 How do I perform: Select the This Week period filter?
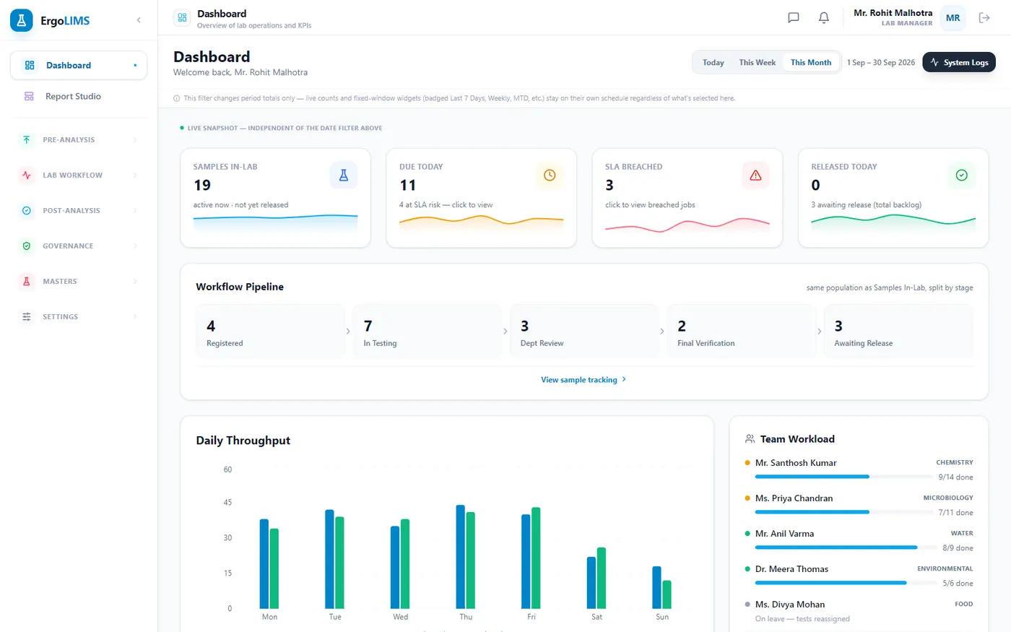click(757, 63)
